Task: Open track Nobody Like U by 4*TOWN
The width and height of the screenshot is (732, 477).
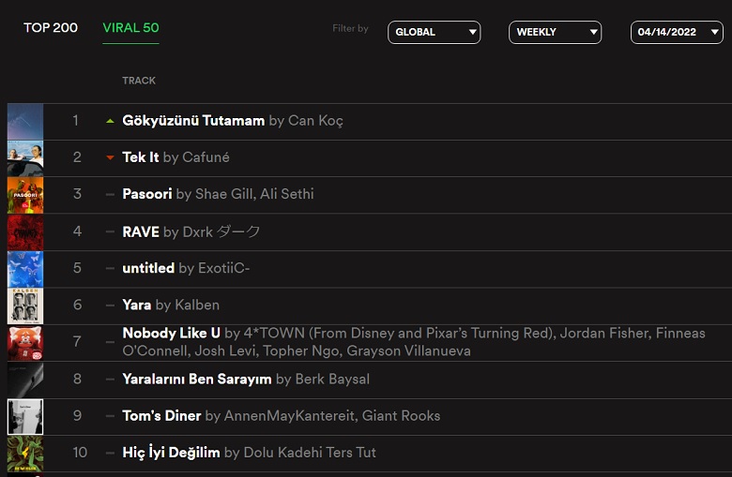Action: [414, 342]
